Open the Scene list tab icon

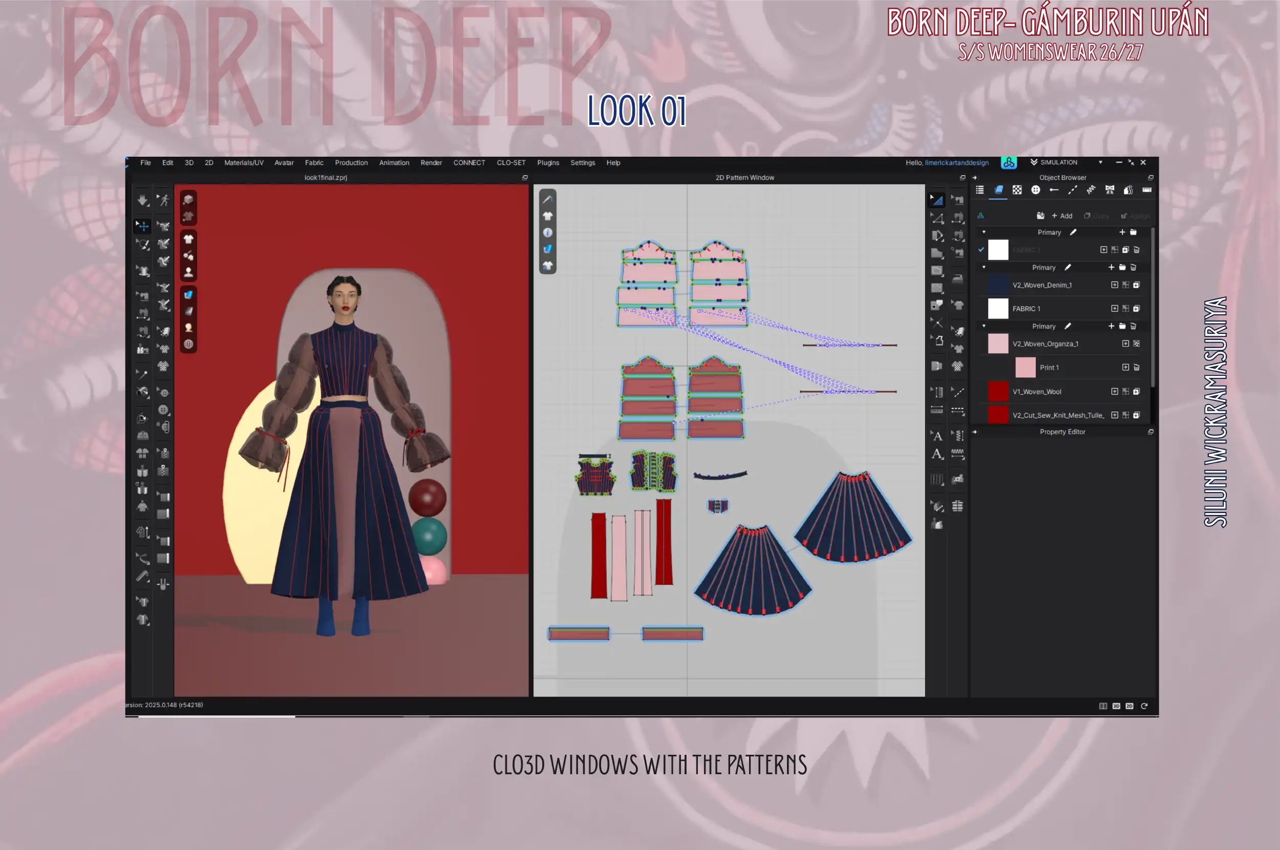click(x=980, y=190)
